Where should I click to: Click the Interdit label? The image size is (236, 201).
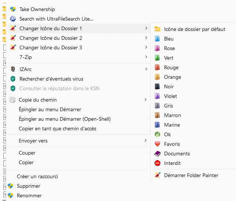(172, 163)
